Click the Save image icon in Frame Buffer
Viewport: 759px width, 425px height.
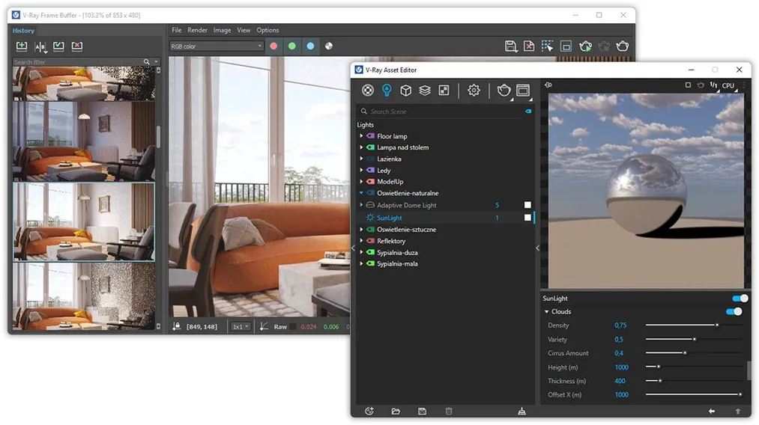pyautogui.click(x=511, y=46)
